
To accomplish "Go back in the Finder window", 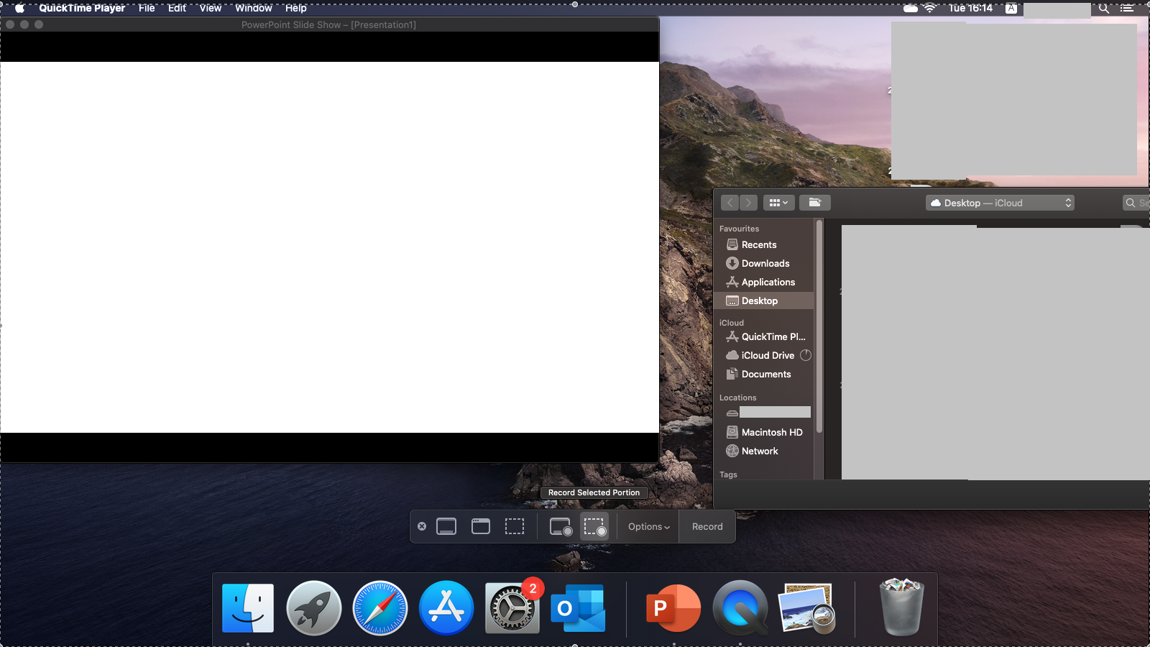I will click(x=730, y=203).
